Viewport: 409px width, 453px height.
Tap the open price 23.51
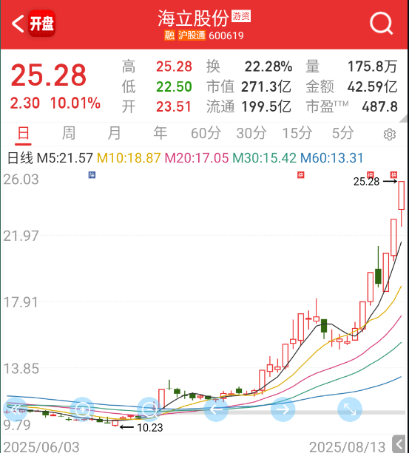point(174,106)
